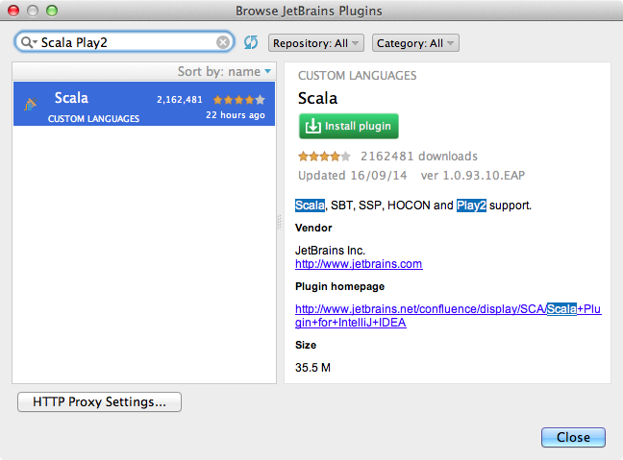This screenshot has width=623, height=460.
Task: Click '2162481 downloads' text
Action: (419, 157)
